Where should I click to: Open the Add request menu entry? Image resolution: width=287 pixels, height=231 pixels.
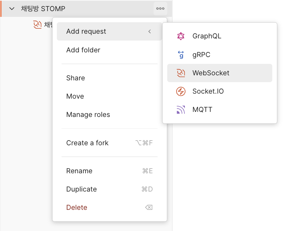tap(109, 32)
